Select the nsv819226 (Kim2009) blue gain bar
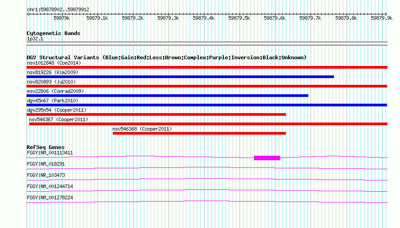This screenshot has width=400, height=228. (180, 77)
